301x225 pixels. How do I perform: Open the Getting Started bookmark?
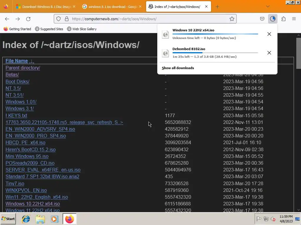[x=17, y=29]
